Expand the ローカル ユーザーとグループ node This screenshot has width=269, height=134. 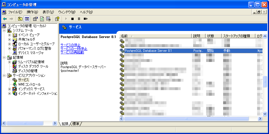(10, 44)
